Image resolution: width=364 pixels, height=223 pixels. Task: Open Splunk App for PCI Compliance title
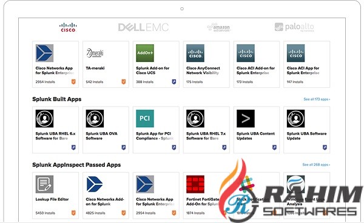coord(155,136)
